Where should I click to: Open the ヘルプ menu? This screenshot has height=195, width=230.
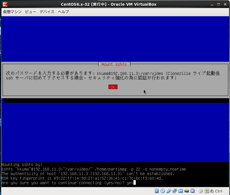coord(63,12)
